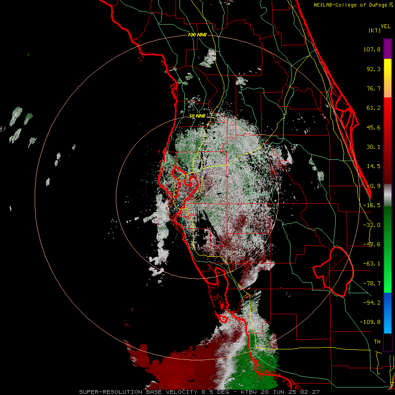Viewport: 395px width, 395px height.
Task: Pick the -47.6 scale value
Action: pyautogui.click(x=372, y=244)
